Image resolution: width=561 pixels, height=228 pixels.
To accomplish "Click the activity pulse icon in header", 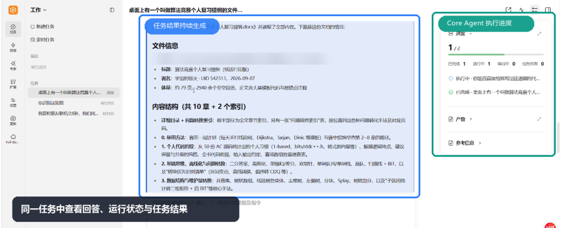I will [x=522, y=10].
